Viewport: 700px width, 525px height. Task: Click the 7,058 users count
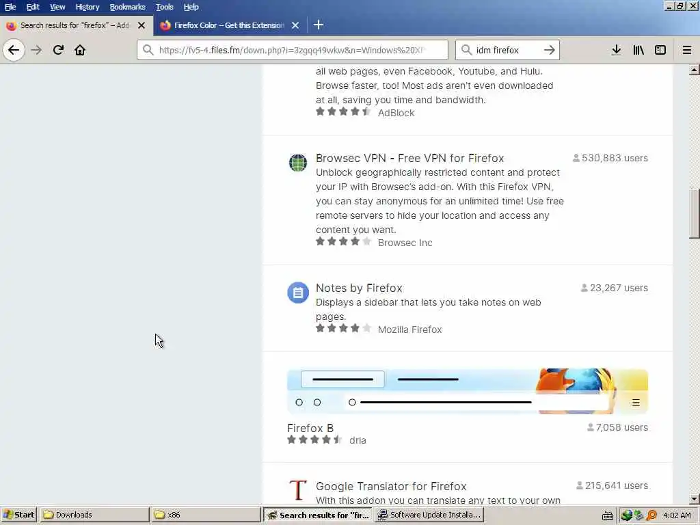pyautogui.click(x=617, y=427)
